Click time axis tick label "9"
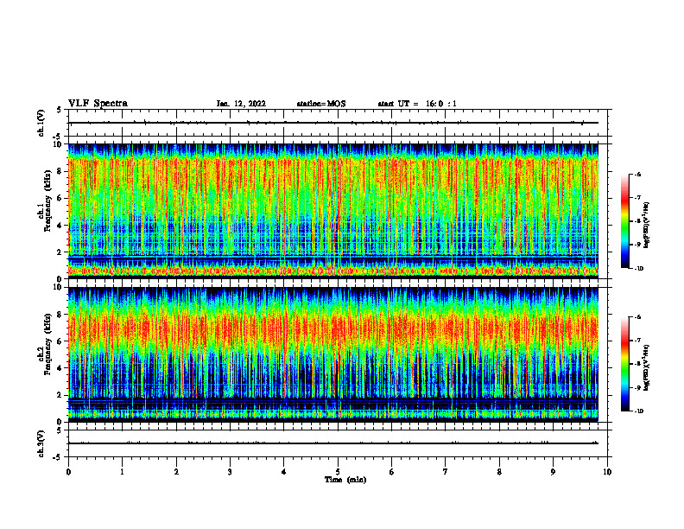684x529 pixels. (553, 472)
